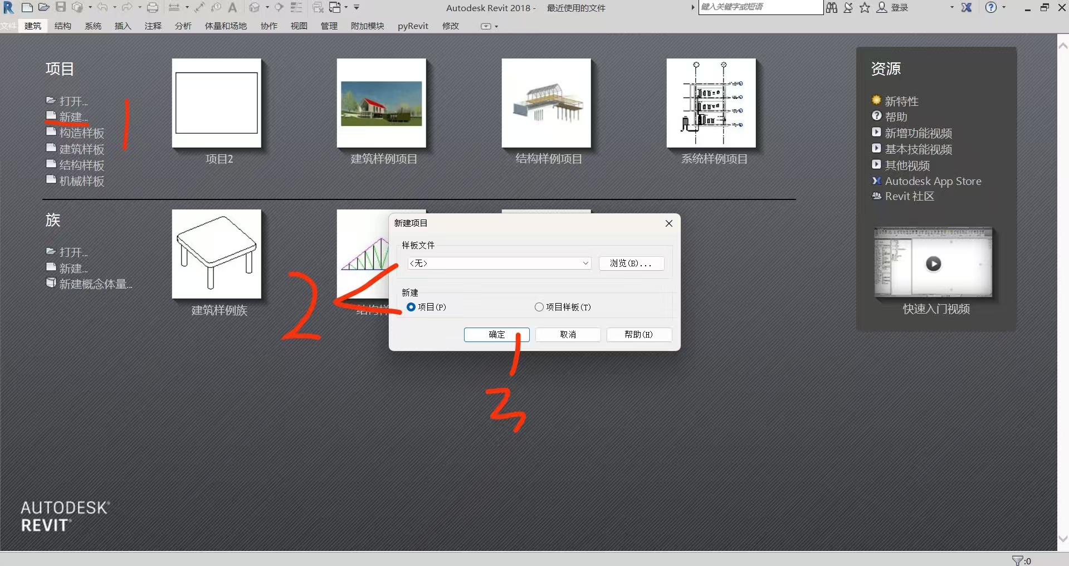This screenshot has width=1069, height=566.
Task: Click the Save disk icon in quick access toolbar
Action: pos(61,7)
